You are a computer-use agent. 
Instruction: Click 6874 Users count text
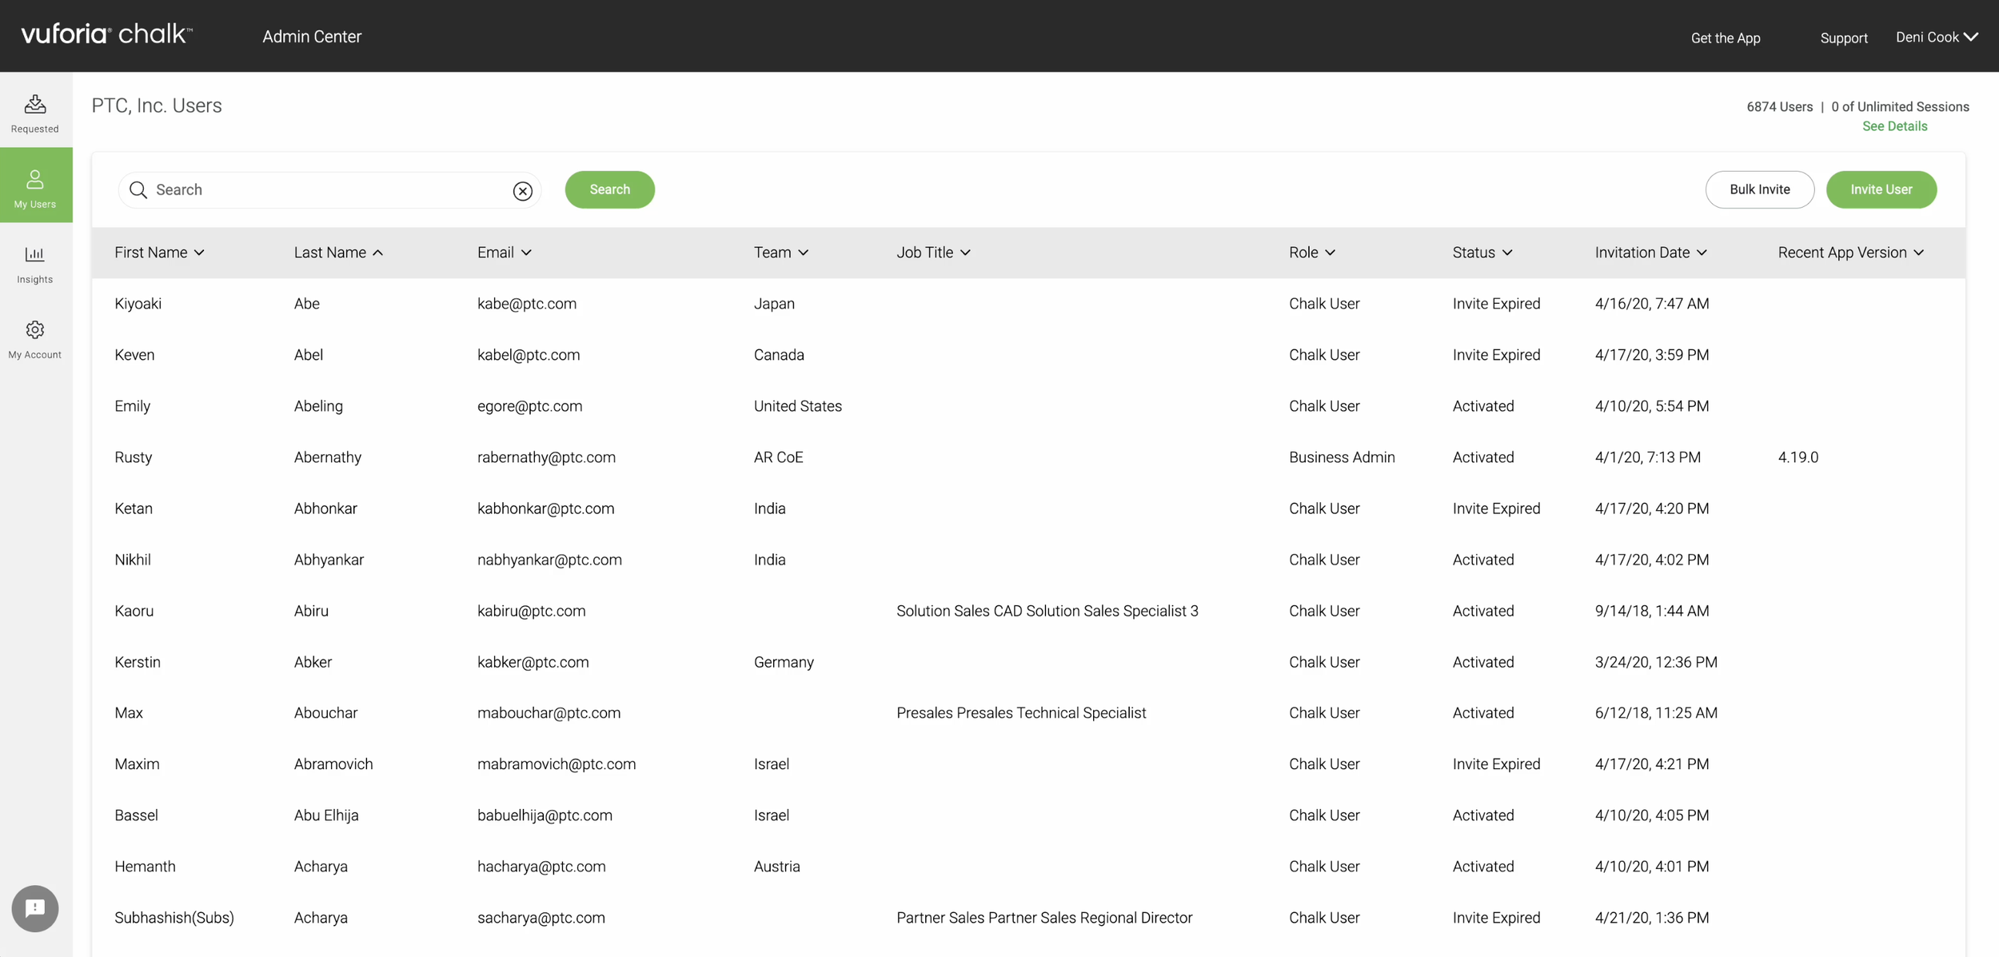tap(1779, 107)
